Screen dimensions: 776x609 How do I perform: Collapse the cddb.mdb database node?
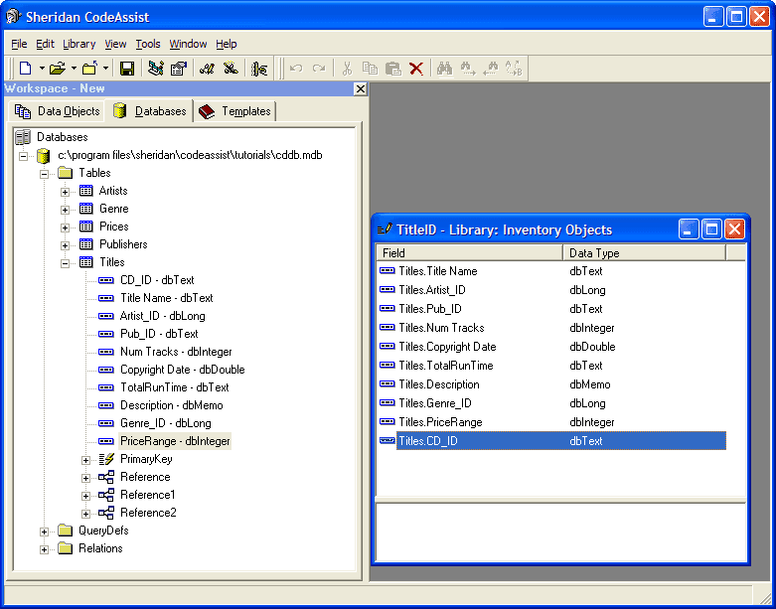tap(23, 156)
